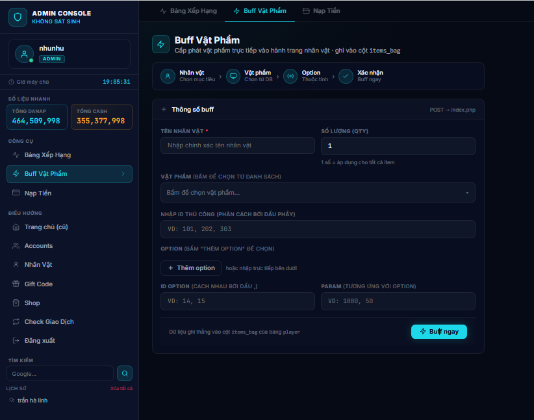
Task: Switch to the Bảng Xếp Hạng top tab
Action: click(188, 11)
